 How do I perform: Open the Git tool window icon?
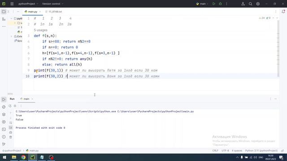4,144
